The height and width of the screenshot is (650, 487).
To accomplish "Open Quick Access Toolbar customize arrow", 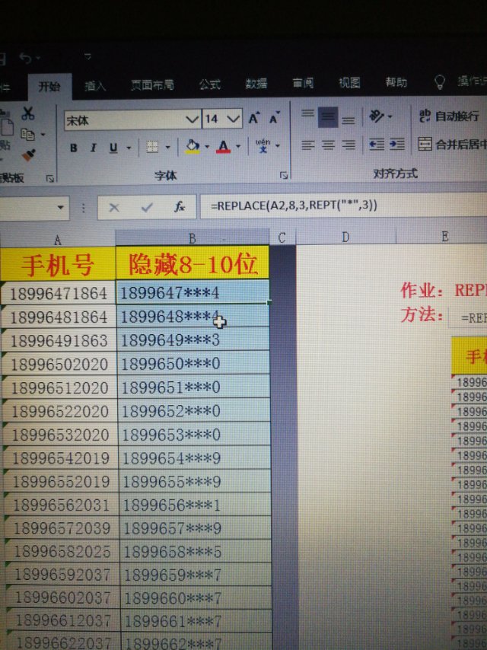I will [88, 56].
